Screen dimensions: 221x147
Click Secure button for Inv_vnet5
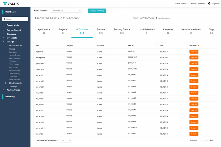tap(194, 98)
